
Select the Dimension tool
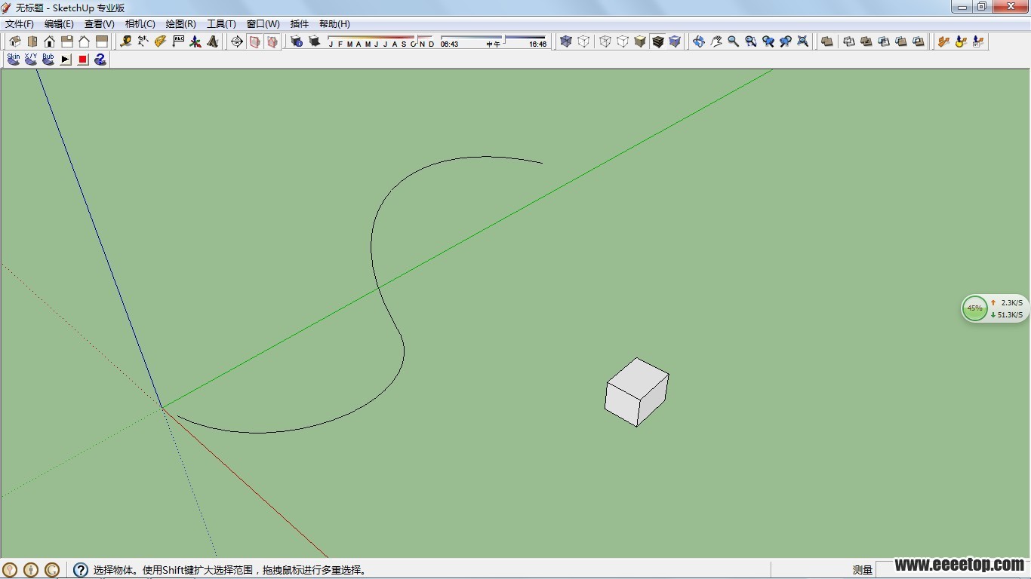(x=143, y=41)
